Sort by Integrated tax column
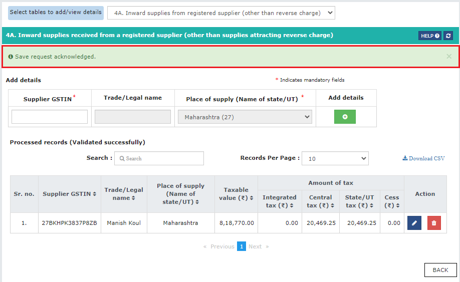460x282 pixels. click(292, 205)
